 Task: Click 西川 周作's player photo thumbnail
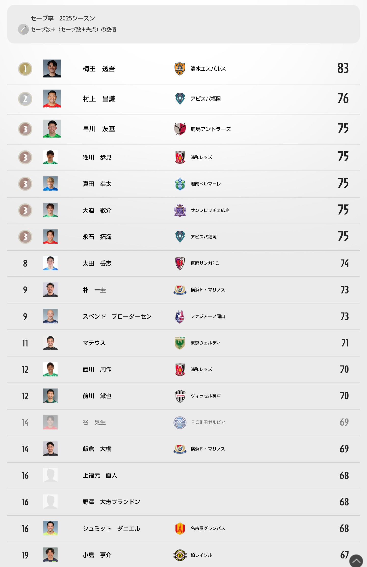coord(50,369)
